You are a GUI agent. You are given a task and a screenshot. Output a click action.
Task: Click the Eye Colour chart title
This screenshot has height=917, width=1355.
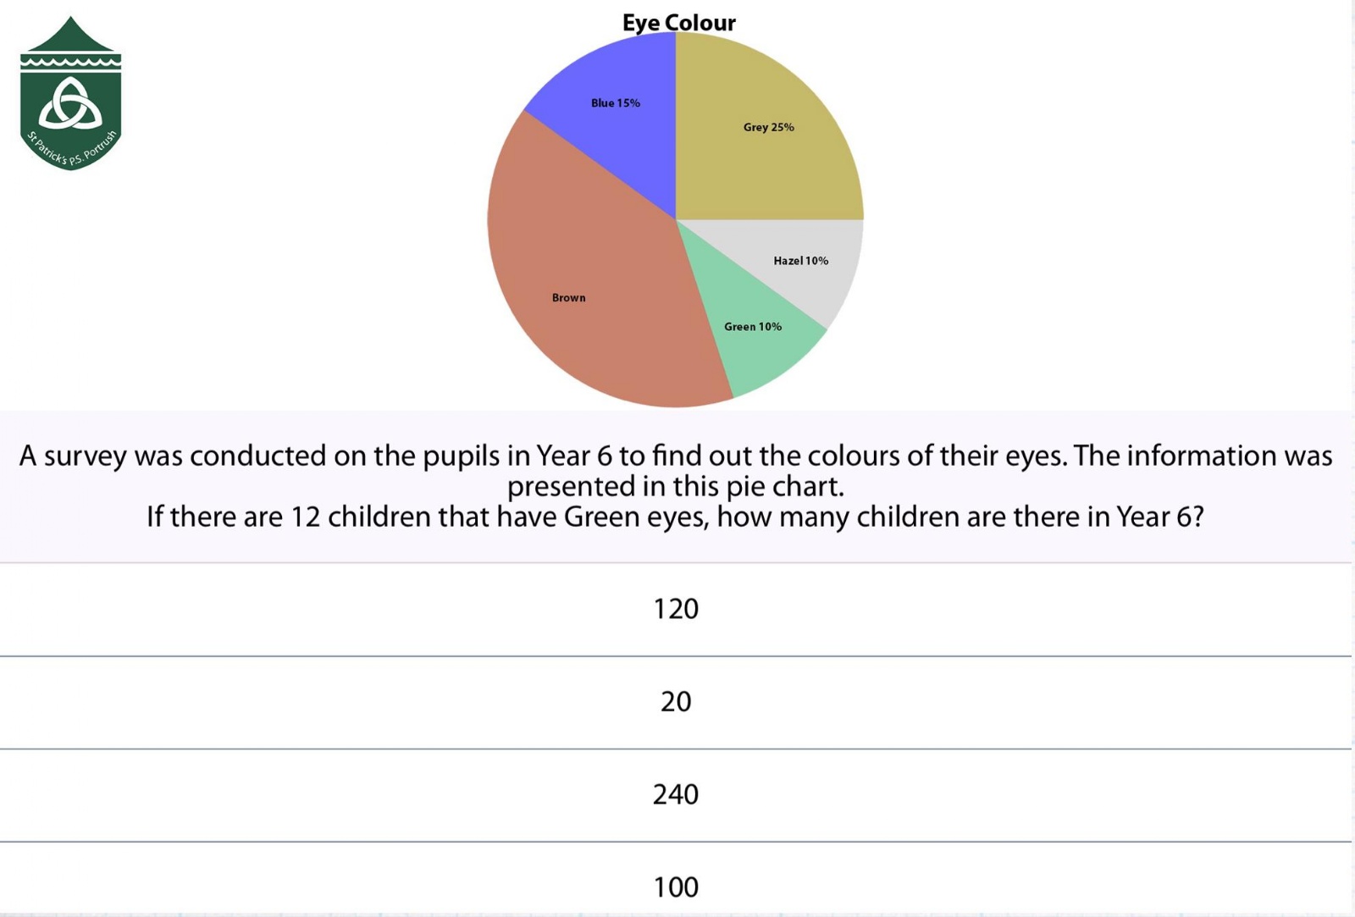(678, 23)
